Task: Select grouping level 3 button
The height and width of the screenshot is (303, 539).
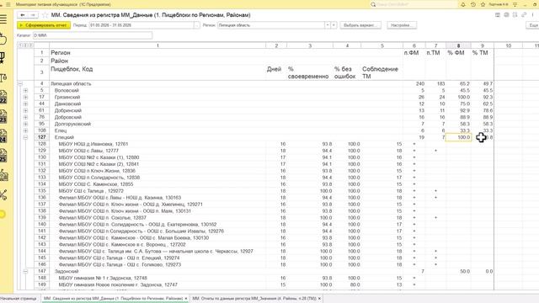Action: coord(31,45)
